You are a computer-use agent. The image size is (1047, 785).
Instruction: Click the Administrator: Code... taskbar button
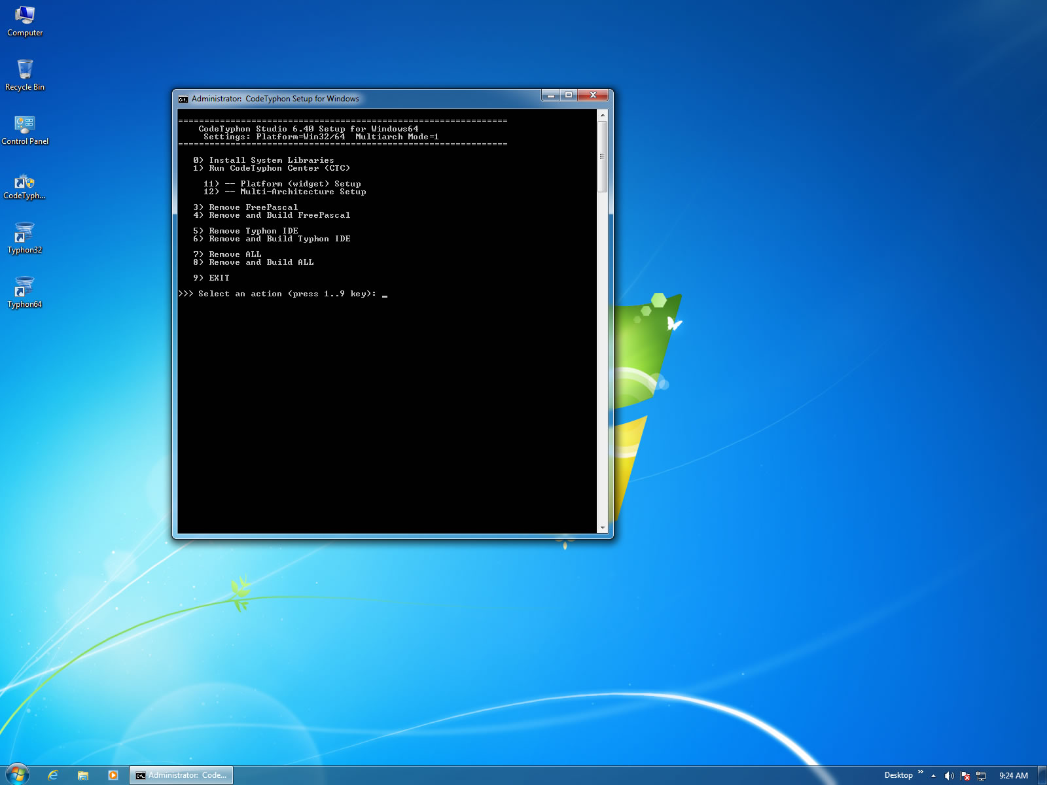(x=181, y=775)
